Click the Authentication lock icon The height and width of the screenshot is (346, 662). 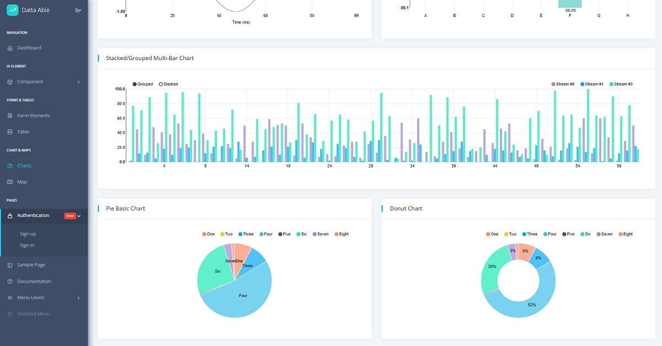(x=11, y=215)
